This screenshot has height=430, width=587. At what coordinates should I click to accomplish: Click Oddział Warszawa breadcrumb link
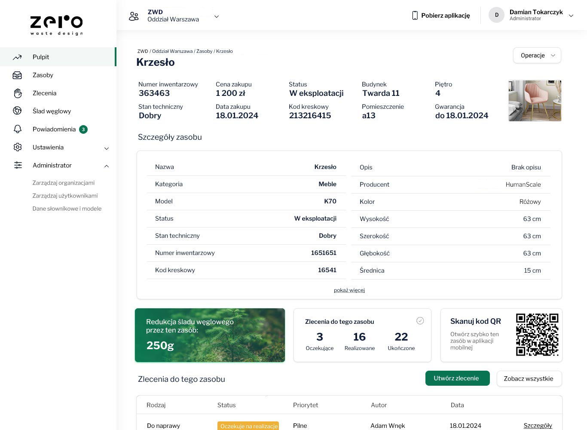[x=172, y=51]
